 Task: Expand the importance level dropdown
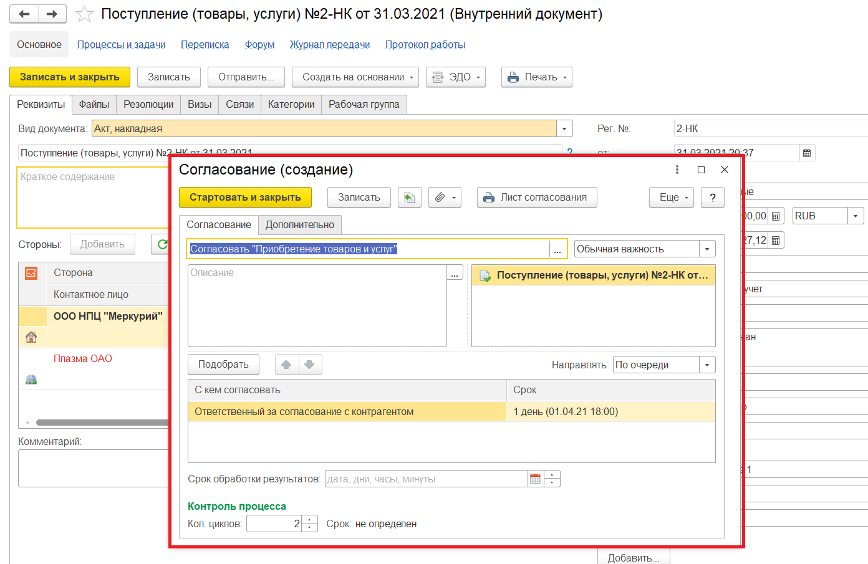(707, 249)
